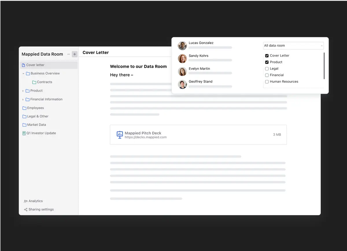Uncheck the Product checkbox
Image resolution: width=347 pixels, height=251 pixels.
(267, 62)
